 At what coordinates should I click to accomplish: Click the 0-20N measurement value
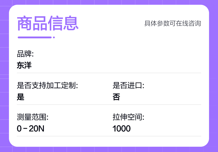[x=31, y=128]
